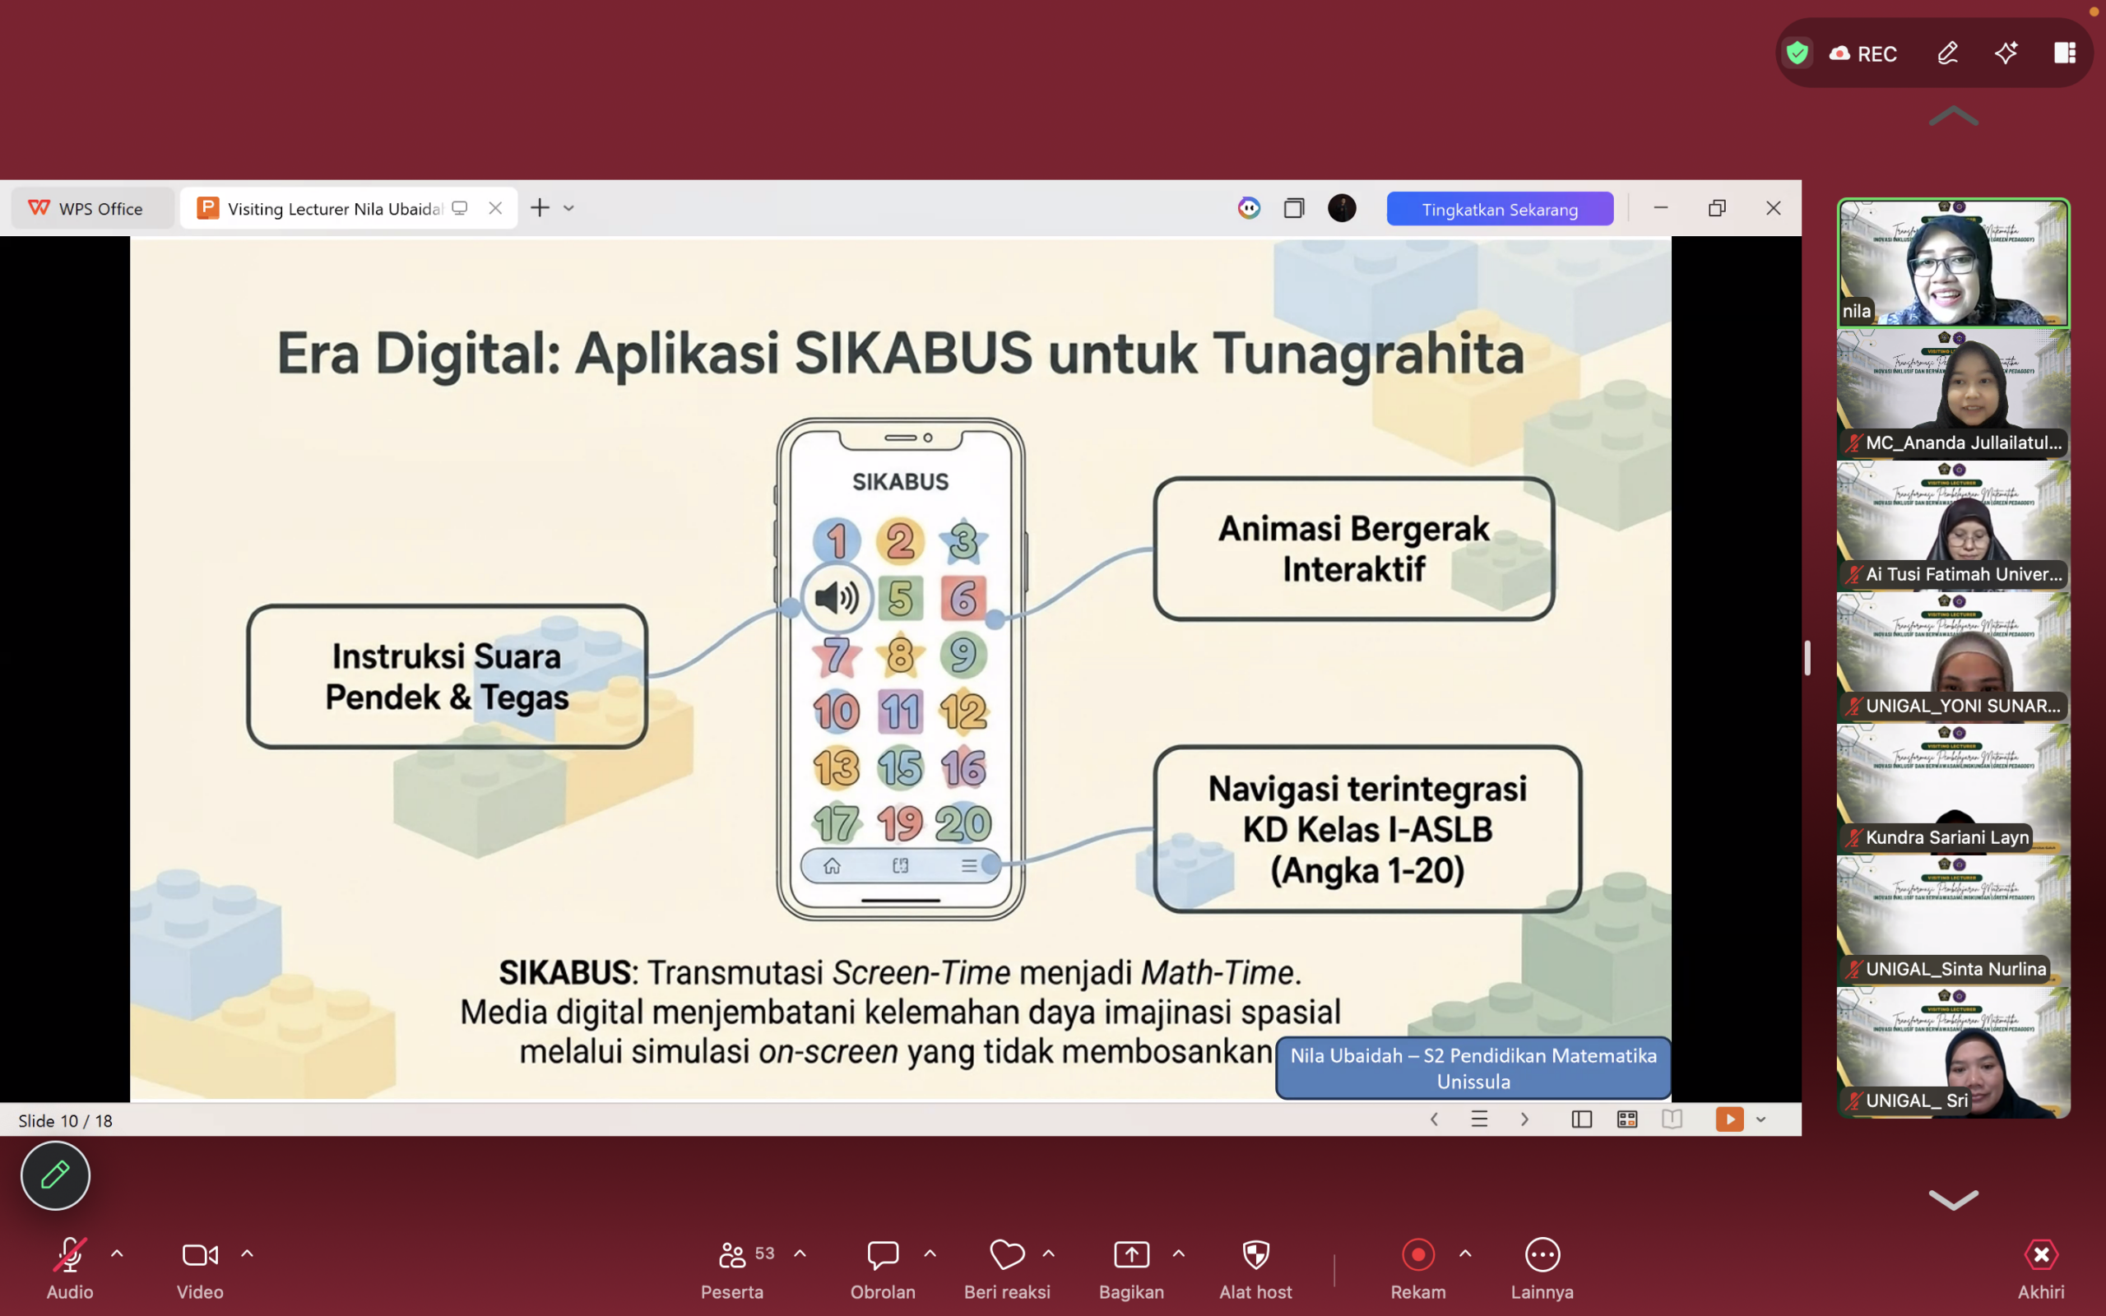
Task: Open AI companion sparkle icon
Action: click(x=2006, y=53)
